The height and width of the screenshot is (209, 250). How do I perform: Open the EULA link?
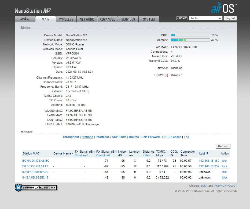point(204,185)
